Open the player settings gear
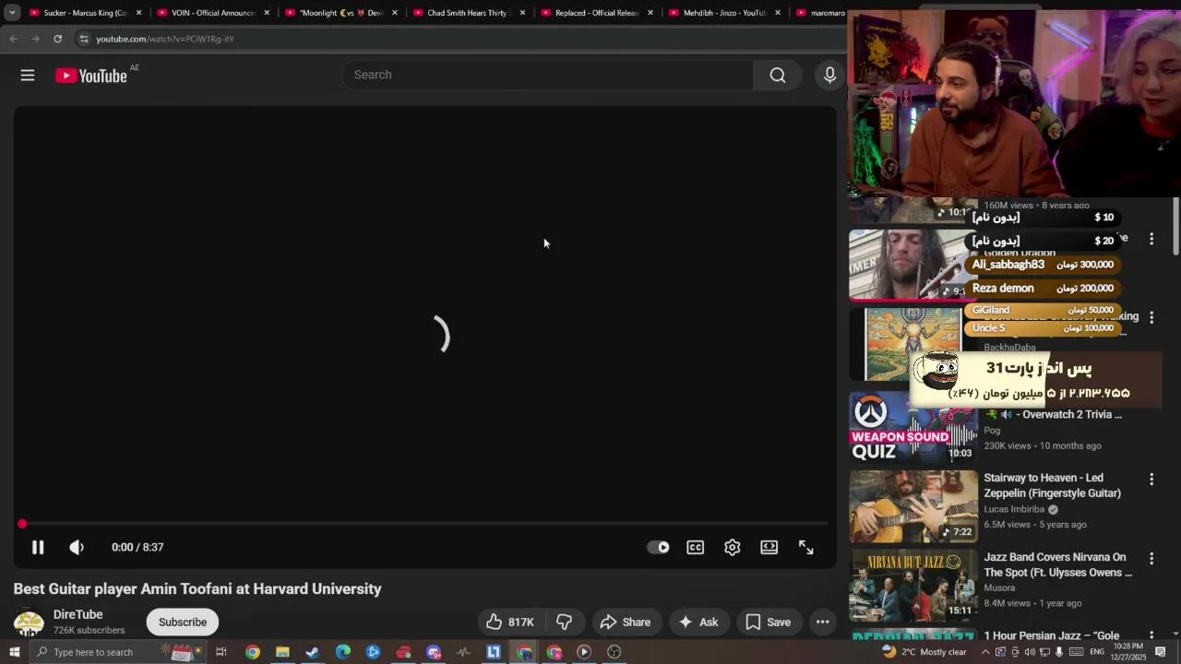The width and height of the screenshot is (1181, 664). pyautogui.click(x=733, y=547)
